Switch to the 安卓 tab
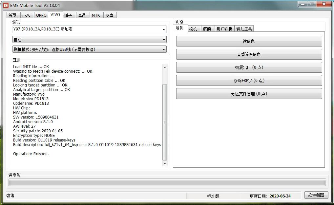The width and height of the screenshot is (334, 205). 110,15
